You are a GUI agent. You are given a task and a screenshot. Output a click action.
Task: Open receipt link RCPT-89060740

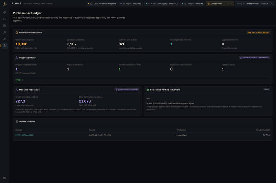[x=24, y=135]
